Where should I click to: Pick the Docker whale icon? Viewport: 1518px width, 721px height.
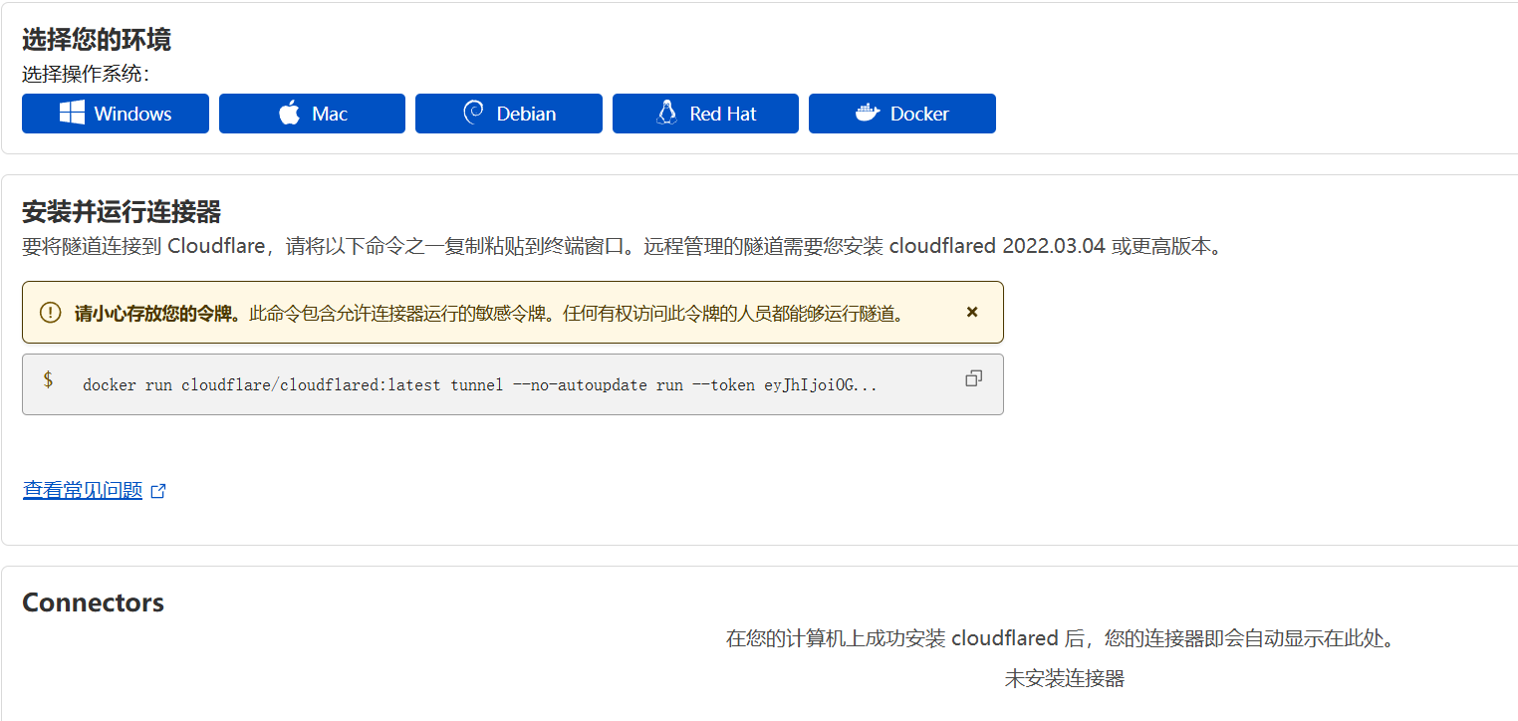[868, 114]
